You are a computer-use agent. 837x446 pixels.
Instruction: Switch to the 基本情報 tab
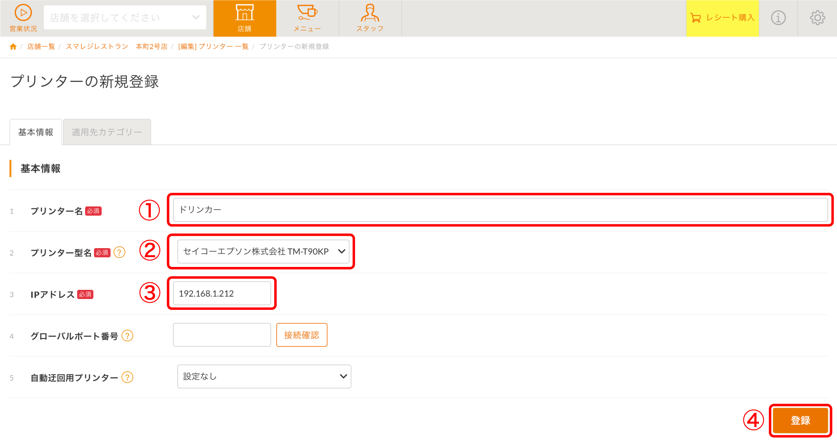36,132
